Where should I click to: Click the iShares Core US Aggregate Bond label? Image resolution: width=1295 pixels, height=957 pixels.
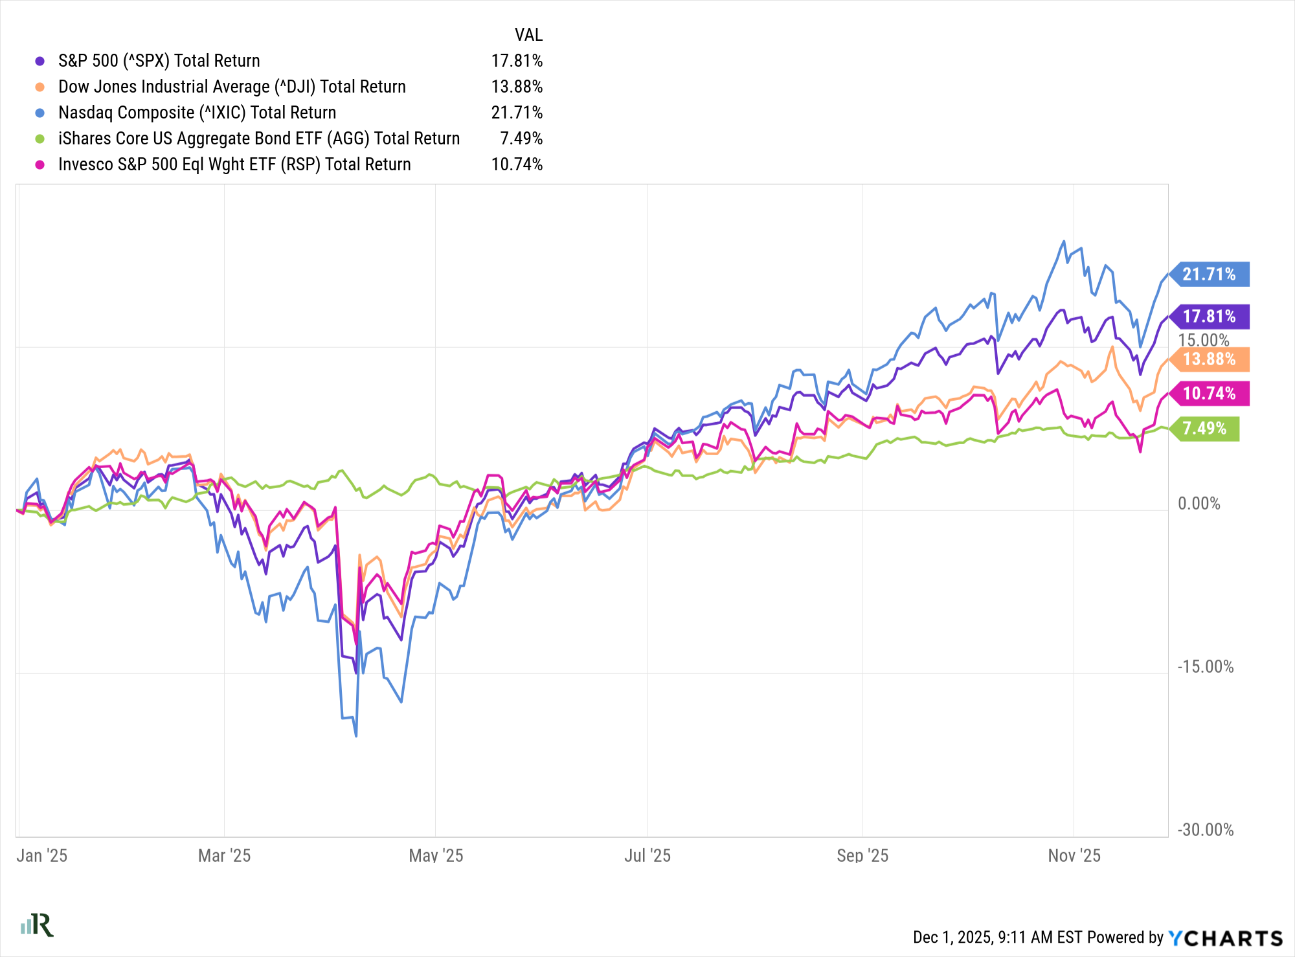click(x=259, y=139)
